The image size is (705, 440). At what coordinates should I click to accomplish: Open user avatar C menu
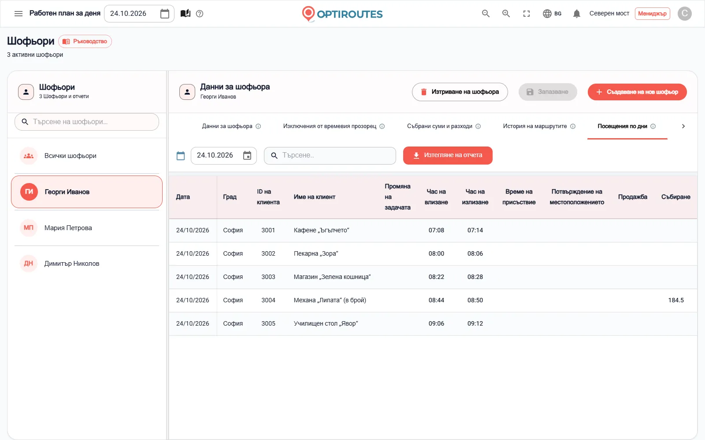click(x=684, y=14)
